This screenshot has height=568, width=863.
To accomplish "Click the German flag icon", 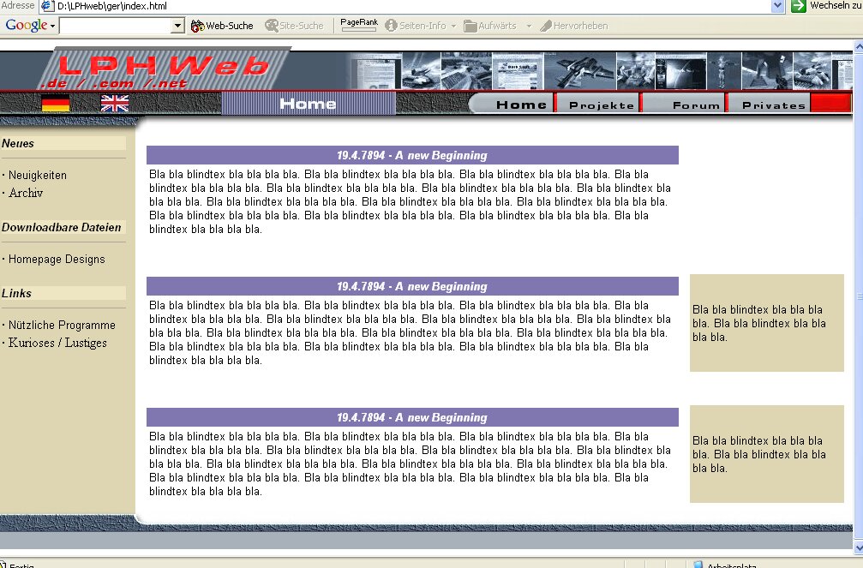I will [56, 104].
